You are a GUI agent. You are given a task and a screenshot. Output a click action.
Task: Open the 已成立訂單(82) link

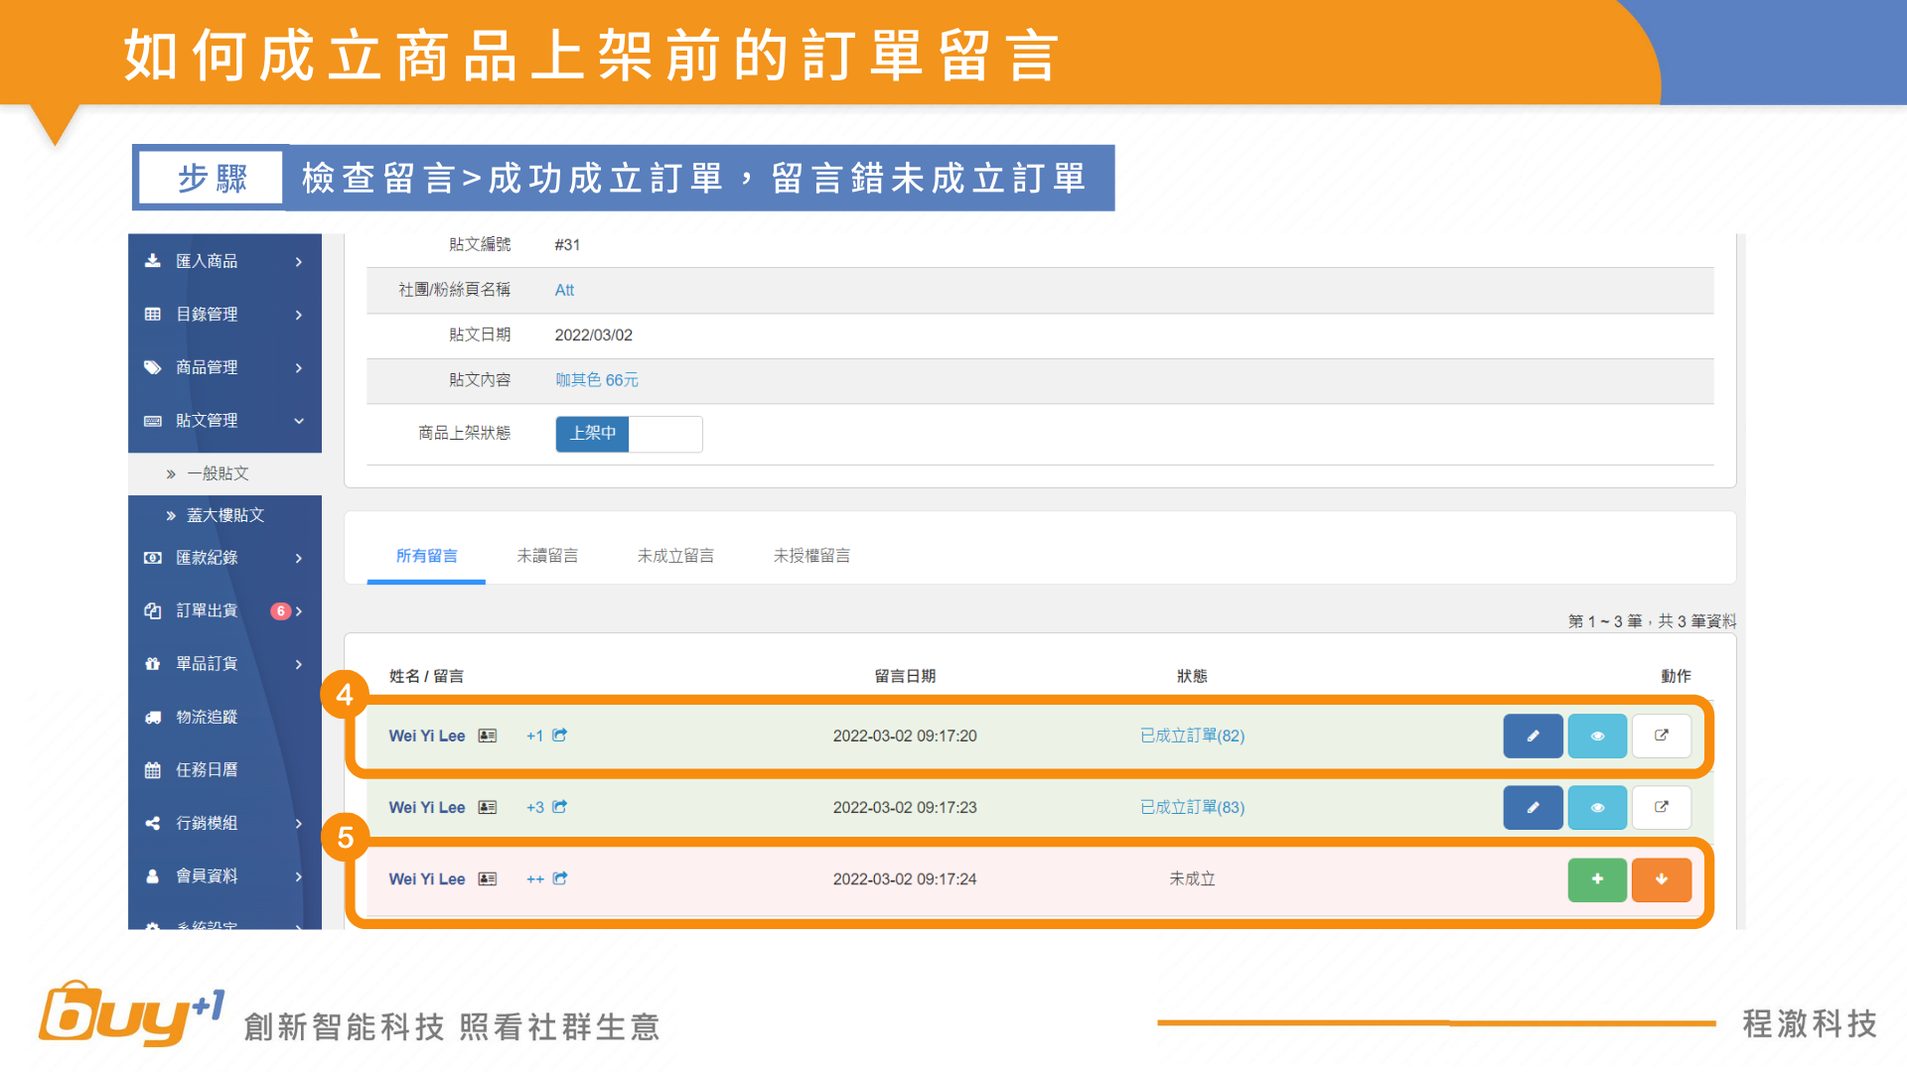tap(1192, 736)
